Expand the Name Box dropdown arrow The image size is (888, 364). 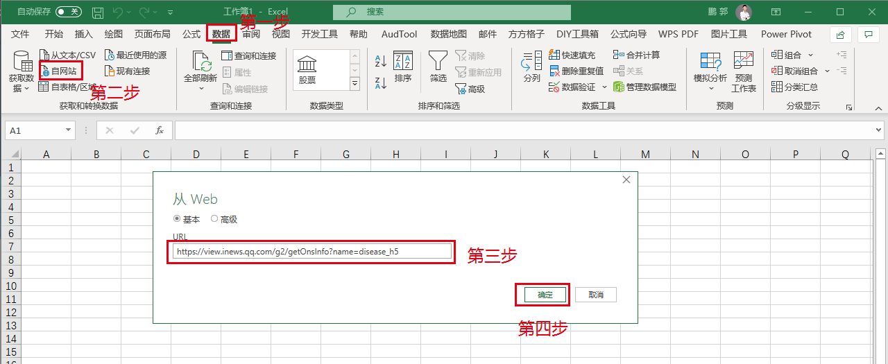(68, 130)
